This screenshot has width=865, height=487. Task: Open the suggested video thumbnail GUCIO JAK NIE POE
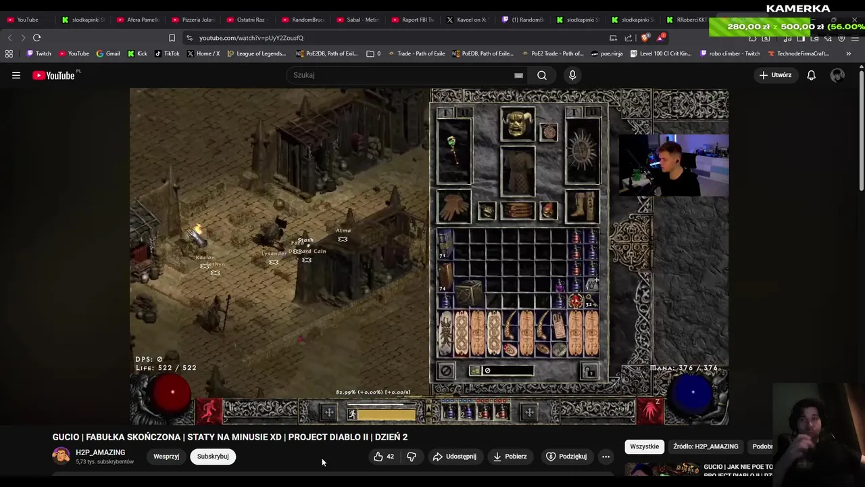tap(662, 469)
